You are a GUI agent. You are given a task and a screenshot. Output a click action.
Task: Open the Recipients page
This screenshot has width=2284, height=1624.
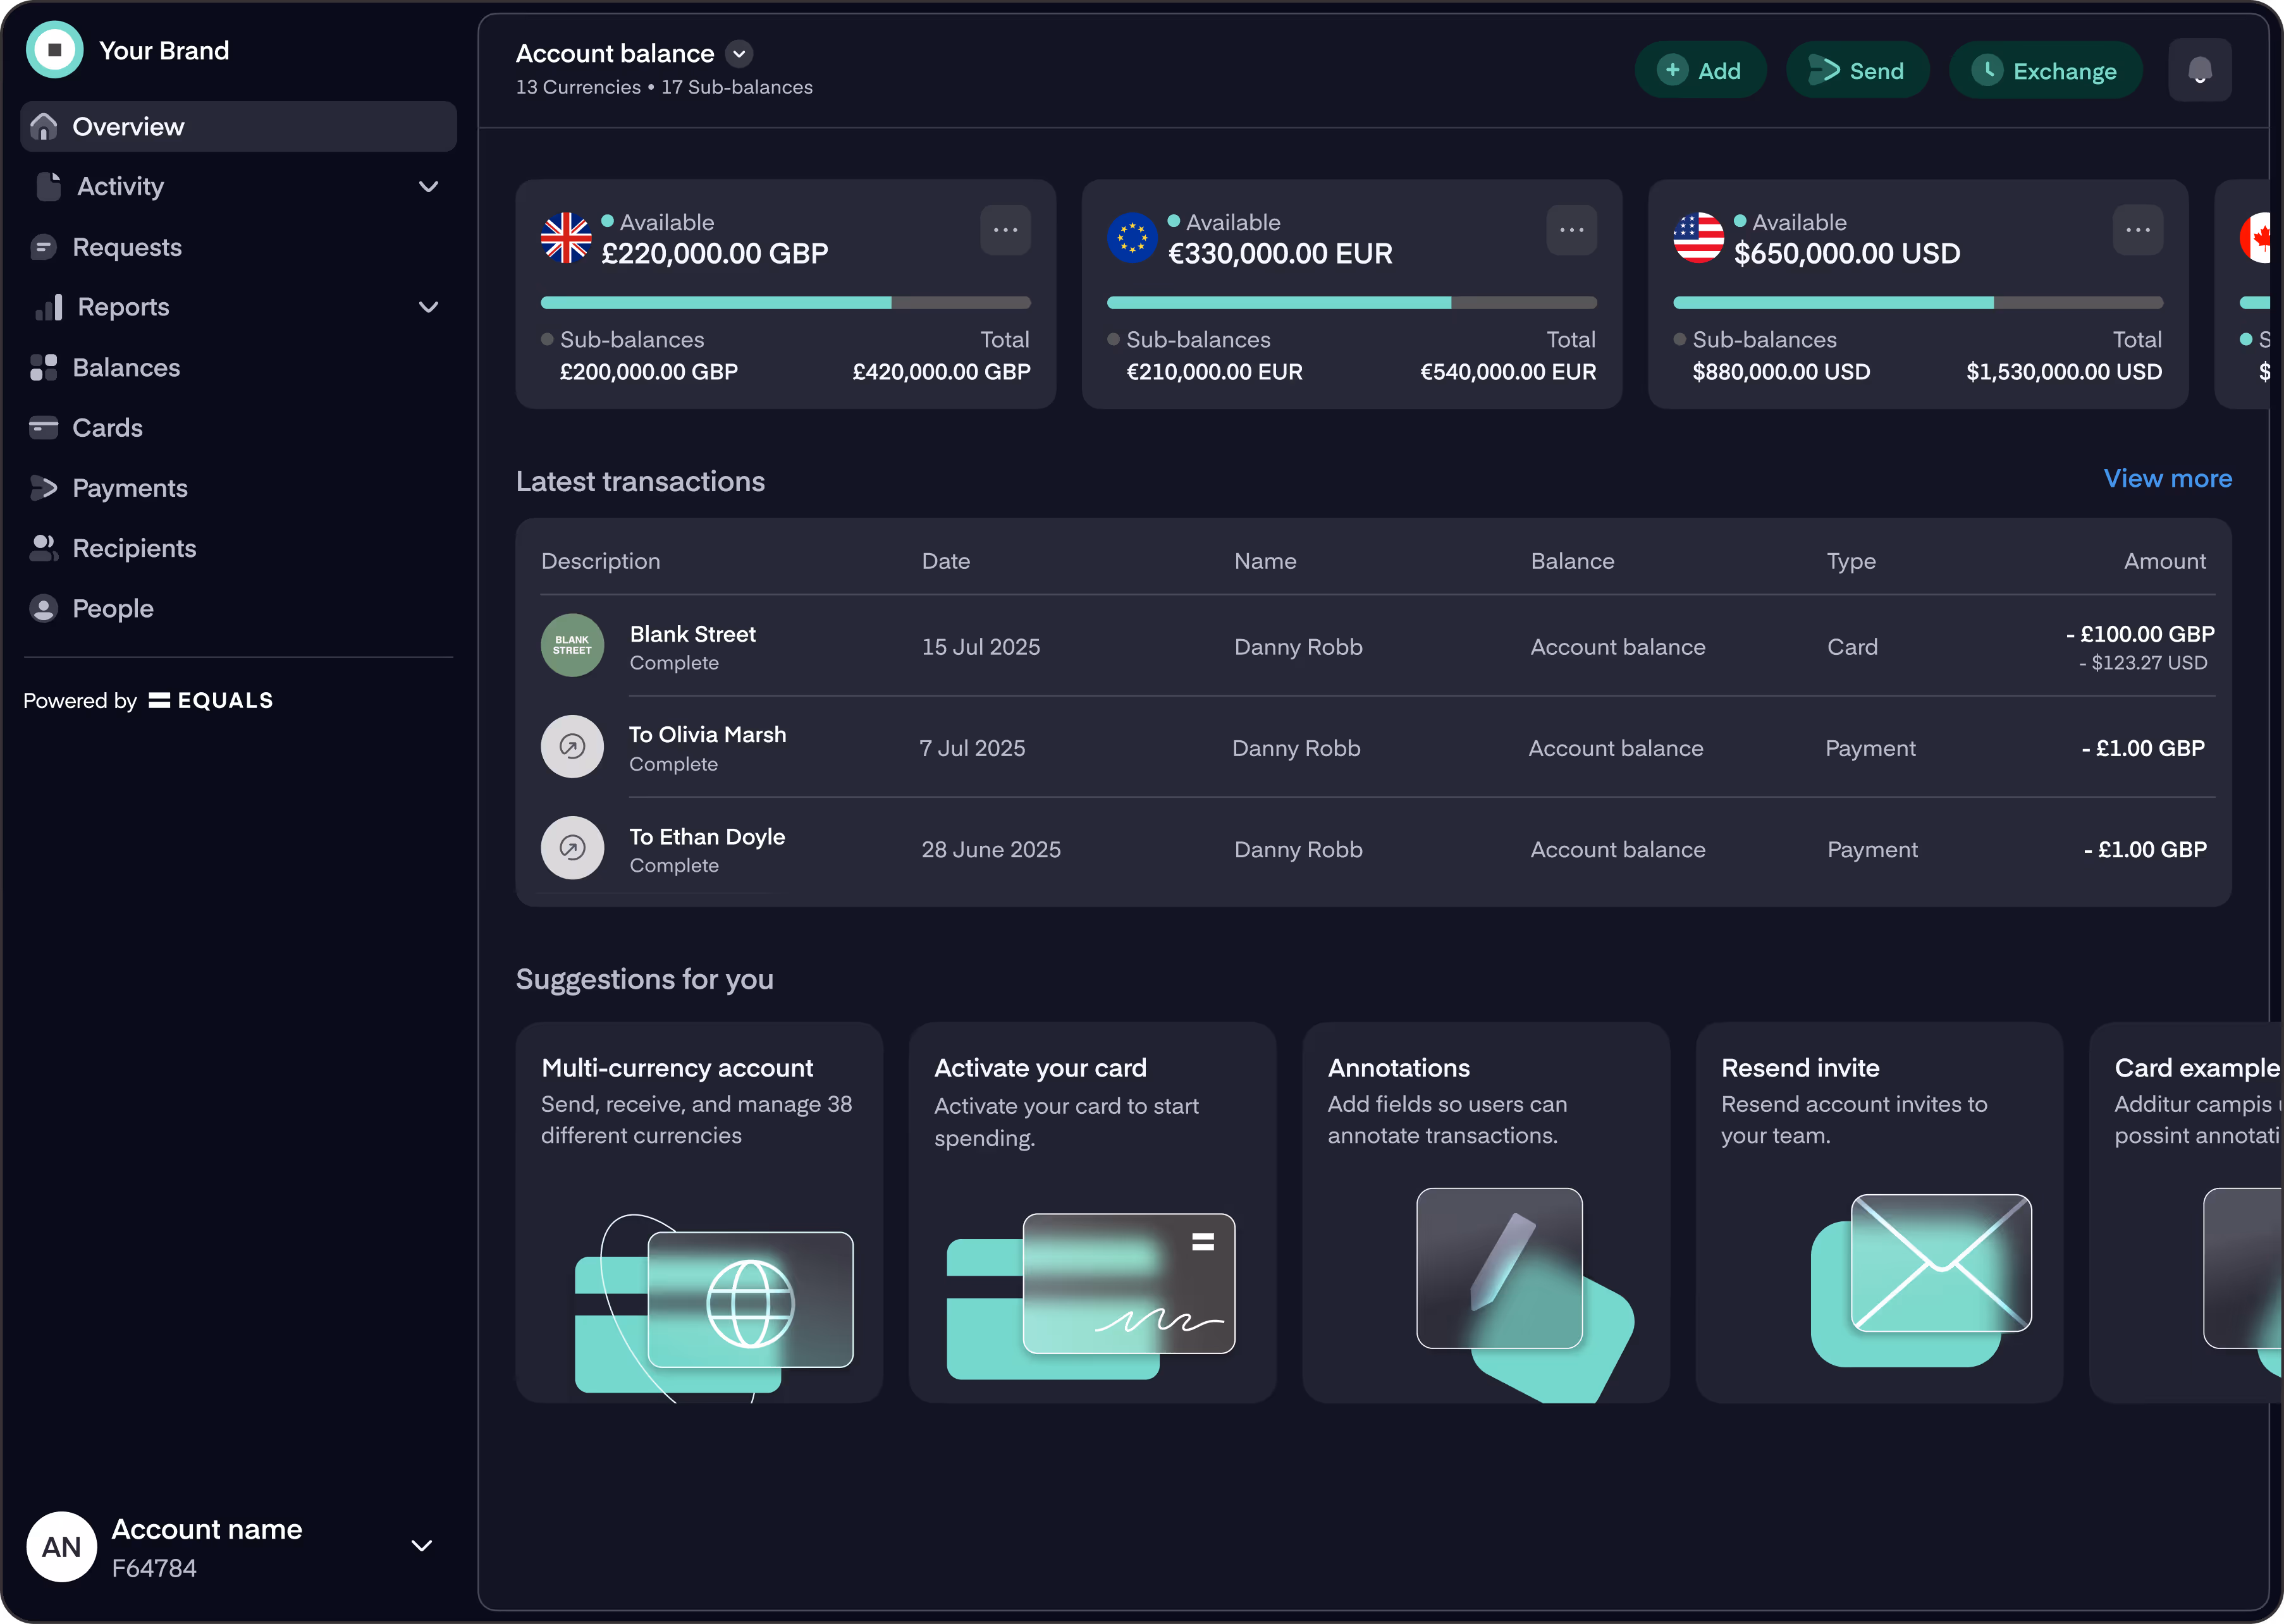(x=134, y=548)
